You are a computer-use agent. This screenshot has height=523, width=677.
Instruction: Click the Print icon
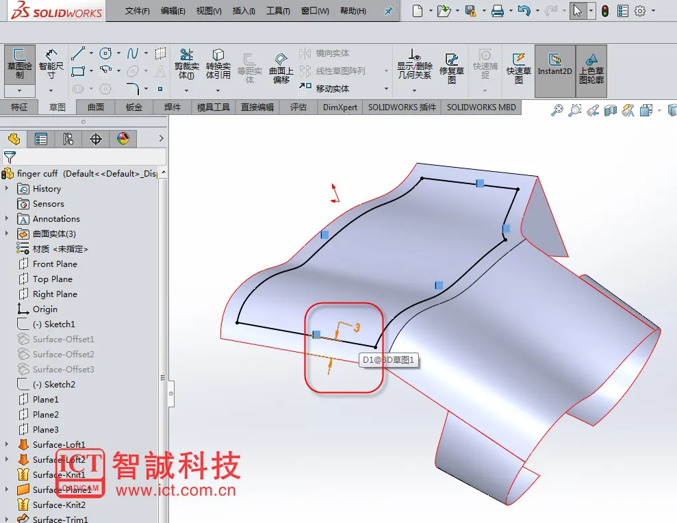pos(498,11)
